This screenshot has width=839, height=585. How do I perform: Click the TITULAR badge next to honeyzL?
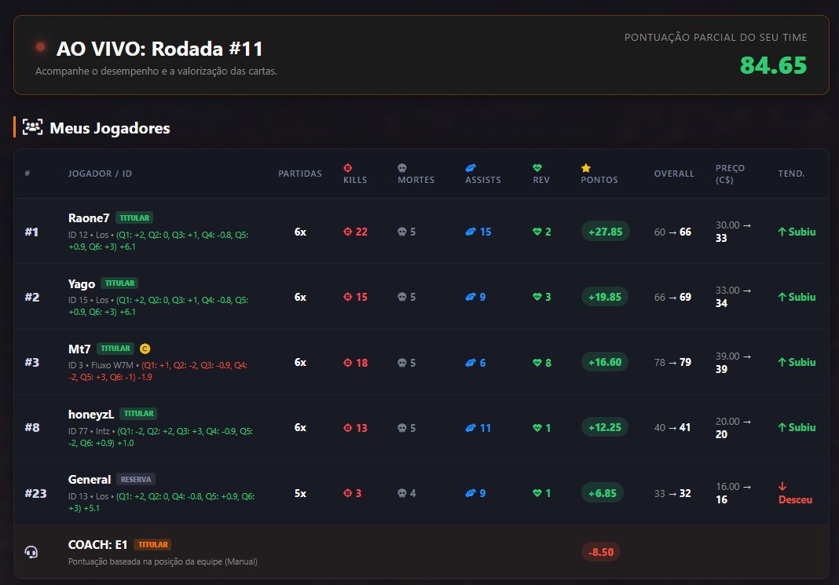tap(138, 413)
